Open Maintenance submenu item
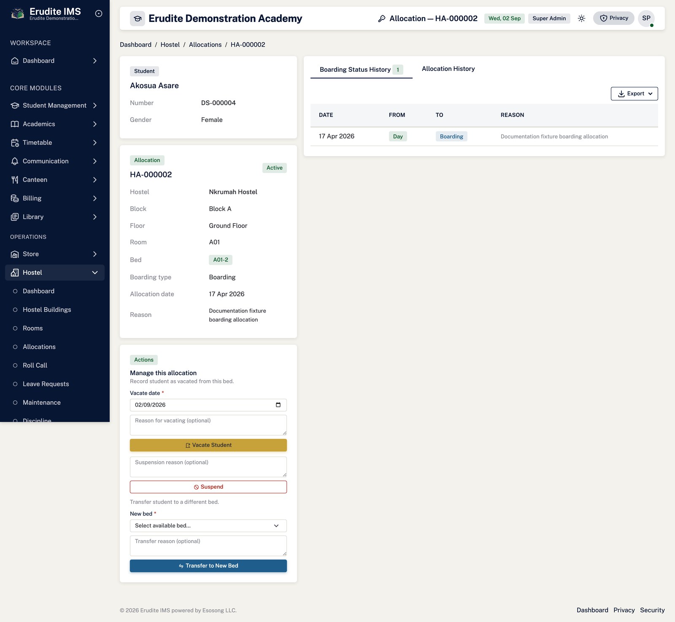Screen dimensions: 675x622 (42, 403)
